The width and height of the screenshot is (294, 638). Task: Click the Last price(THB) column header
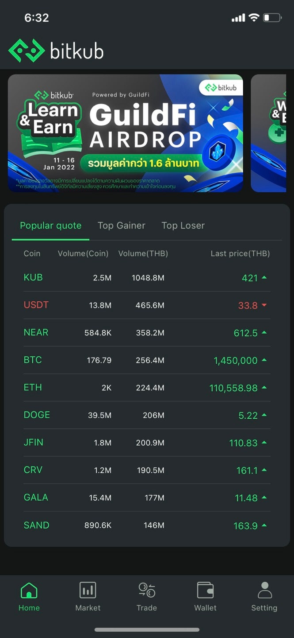click(240, 253)
